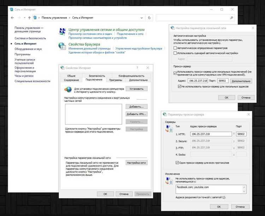Open Часы и регион sidebar item
The height and width of the screenshot is (216, 265).
[x=24, y=76]
